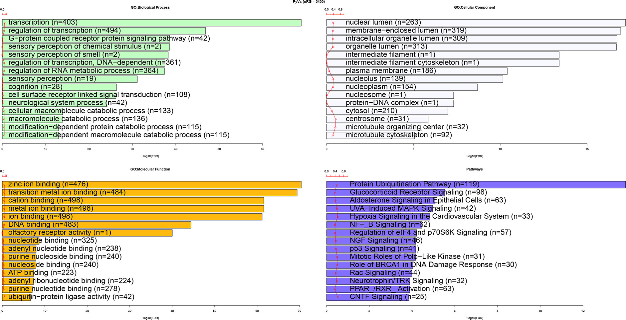
Task: Select 'cellular macromolecule catabolic process (n=133)'
Action: [91, 111]
